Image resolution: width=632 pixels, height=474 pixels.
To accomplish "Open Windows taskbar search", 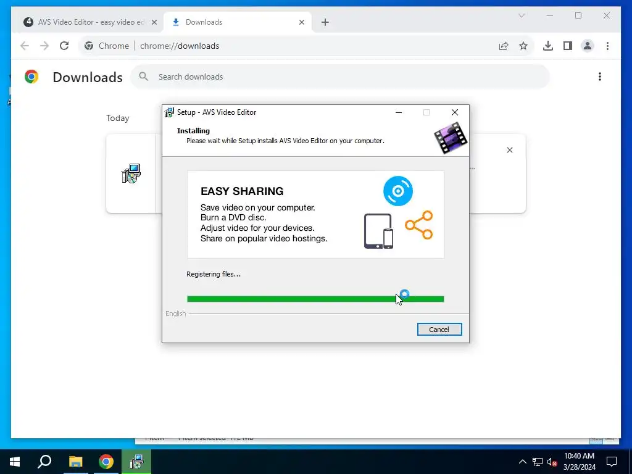I will (x=44, y=462).
